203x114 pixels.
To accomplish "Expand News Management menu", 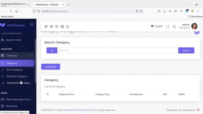I will (x=17, y=99).
